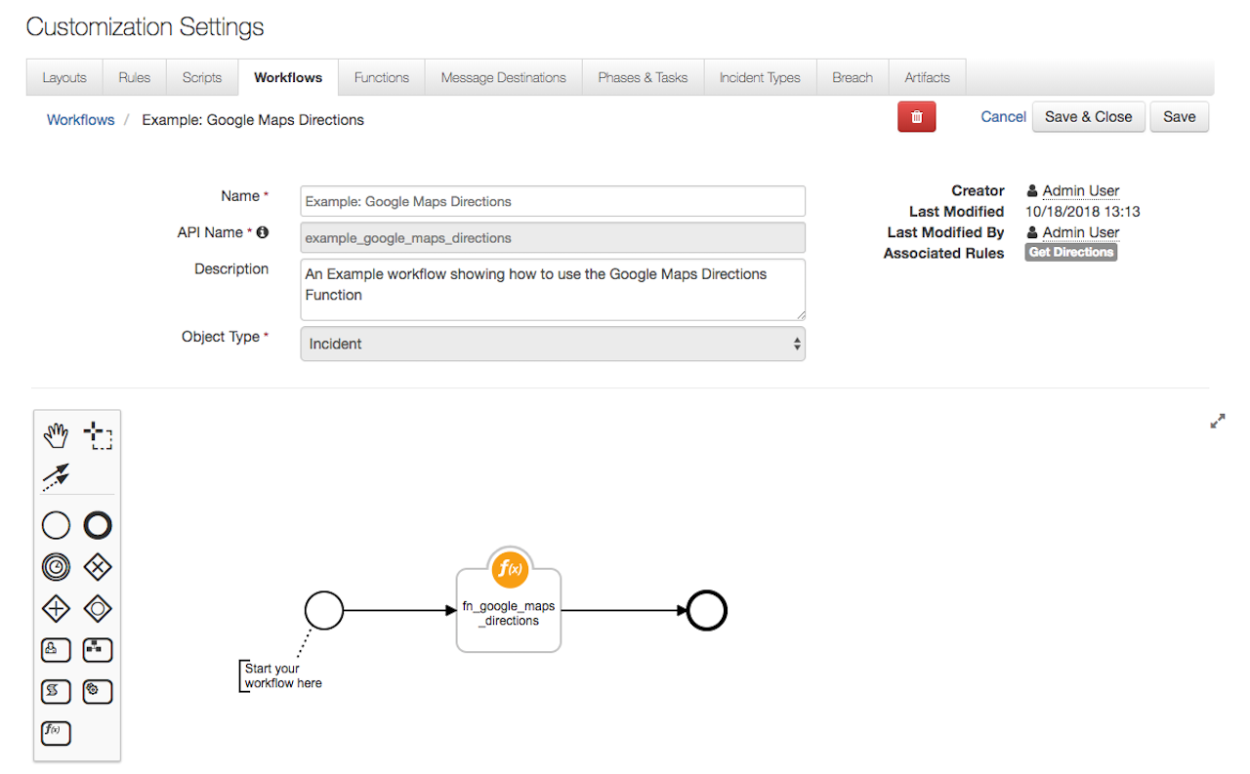Focus the workflow Name input field
The height and width of the screenshot is (774, 1250).
553,201
